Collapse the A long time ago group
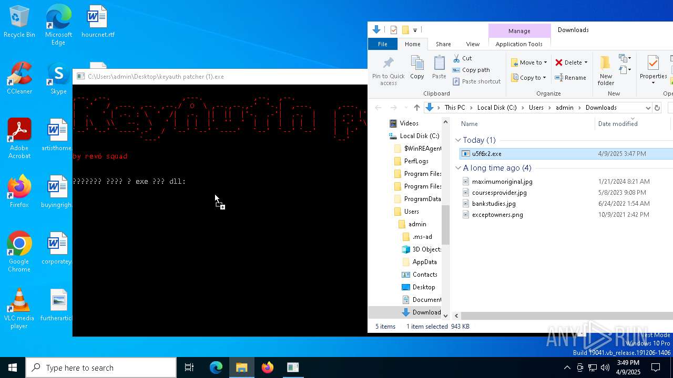This screenshot has height=378, width=673. (458, 168)
